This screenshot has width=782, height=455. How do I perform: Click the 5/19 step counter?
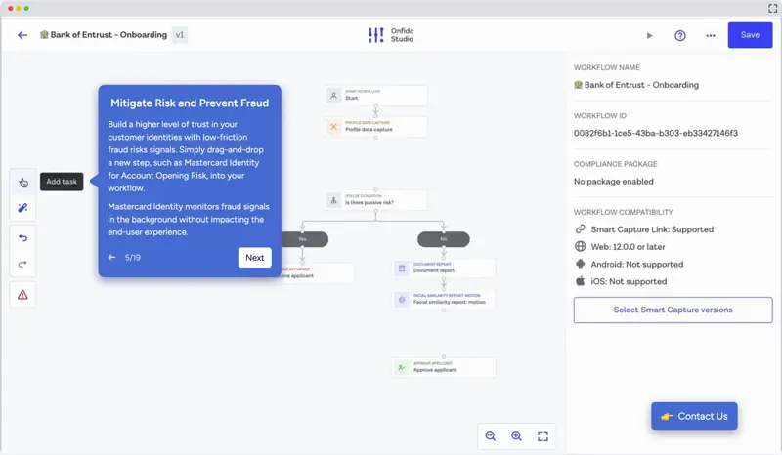(133, 257)
